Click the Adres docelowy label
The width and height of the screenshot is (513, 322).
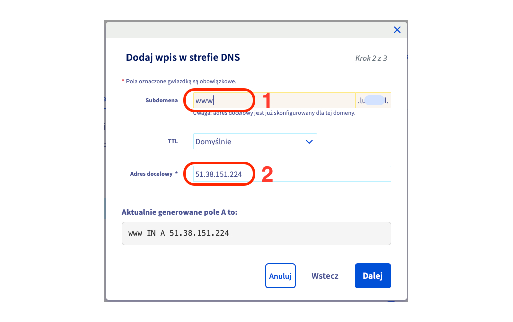click(x=154, y=174)
